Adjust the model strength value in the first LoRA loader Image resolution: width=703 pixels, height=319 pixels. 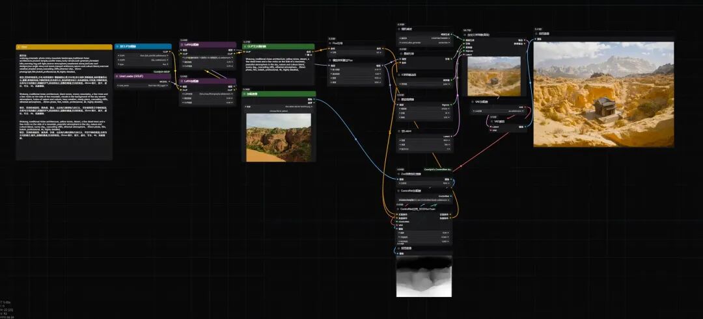coord(208,62)
